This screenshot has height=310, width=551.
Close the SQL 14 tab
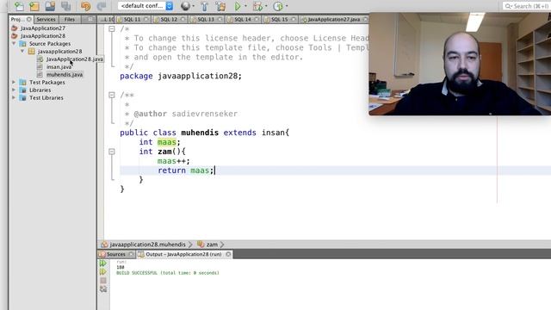pos(257,19)
